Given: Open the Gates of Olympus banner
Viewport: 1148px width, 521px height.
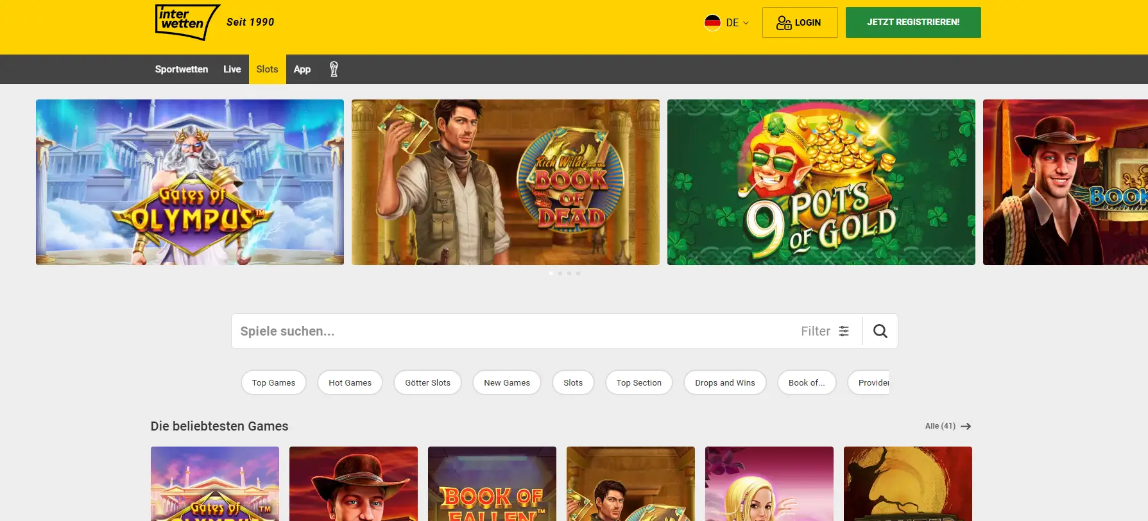Looking at the screenshot, I should (x=190, y=182).
